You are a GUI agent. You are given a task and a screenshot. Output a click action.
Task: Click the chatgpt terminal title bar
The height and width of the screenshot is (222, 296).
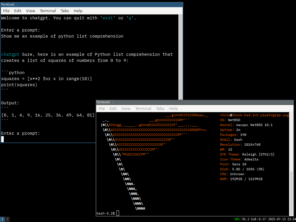[x=92, y=5]
